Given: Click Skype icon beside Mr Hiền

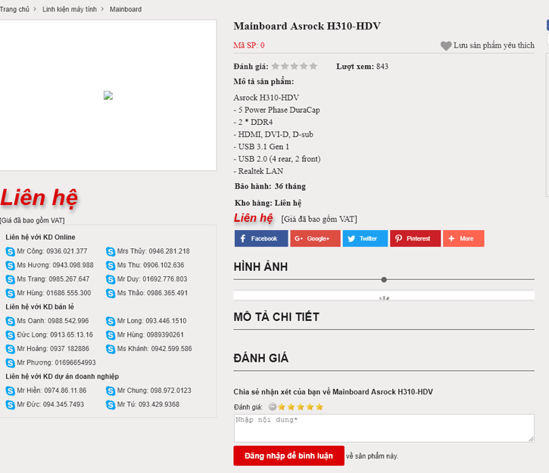Looking at the screenshot, I should tap(10, 391).
